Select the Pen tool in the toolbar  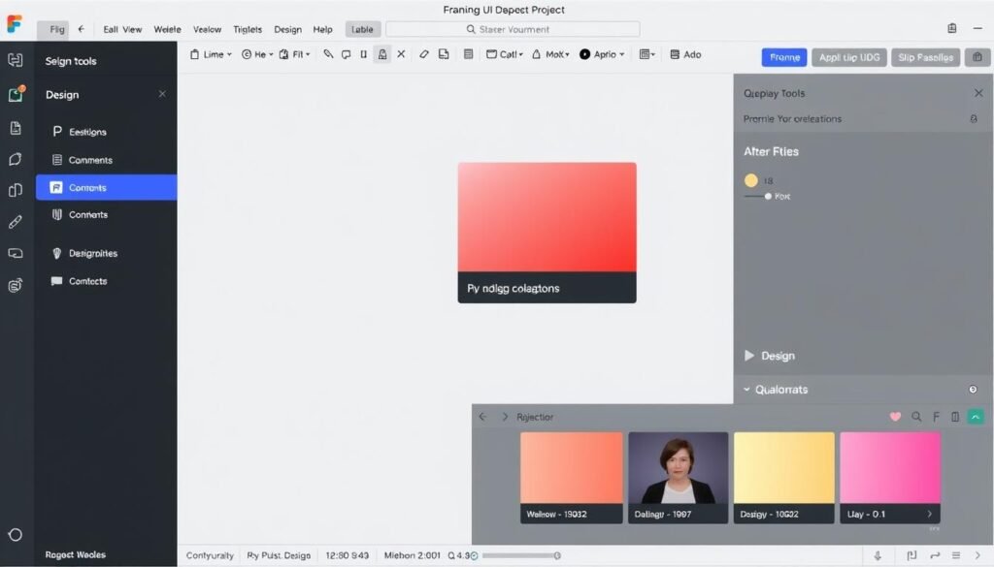click(x=325, y=54)
